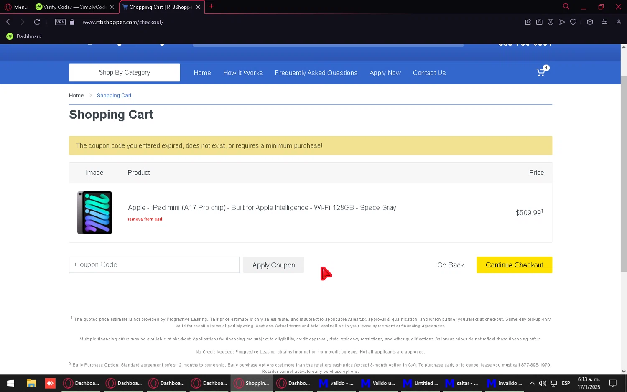Open the extensions cube icon
The width and height of the screenshot is (627, 392).
coord(590,22)
